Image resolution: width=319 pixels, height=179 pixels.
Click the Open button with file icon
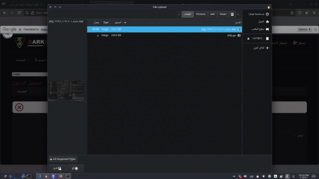(x=57, y=168)
